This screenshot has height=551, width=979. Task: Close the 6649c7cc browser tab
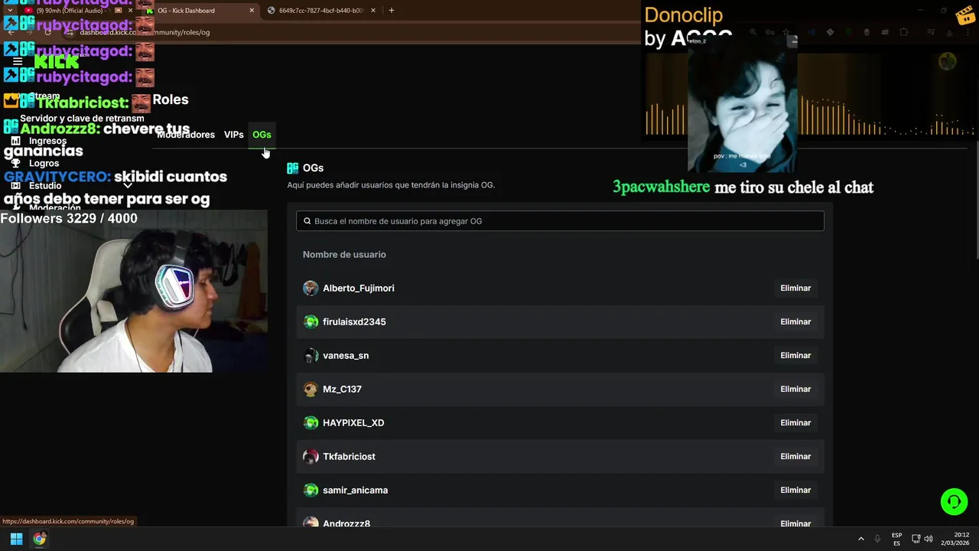tap(373, 11)
